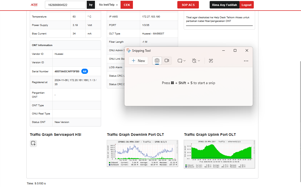Open Snipping Tool See more menu
The image size is (301, 187).
(x=246, y=61)
